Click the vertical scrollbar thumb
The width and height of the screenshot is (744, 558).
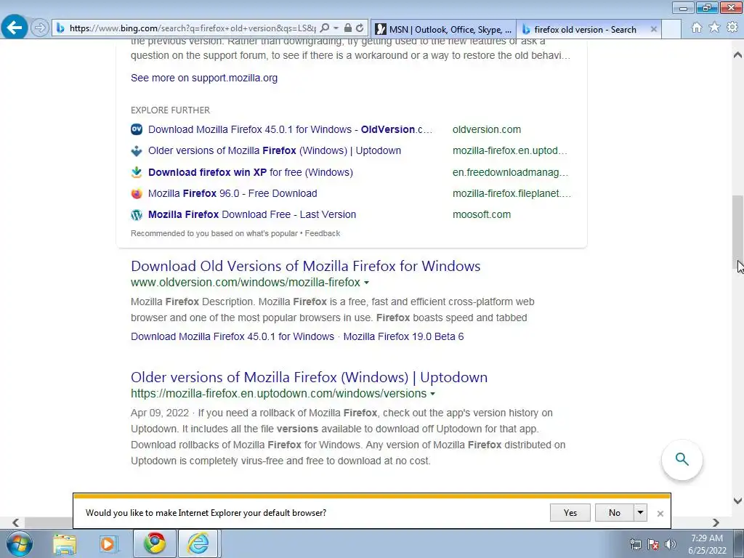tap(737, 232)
